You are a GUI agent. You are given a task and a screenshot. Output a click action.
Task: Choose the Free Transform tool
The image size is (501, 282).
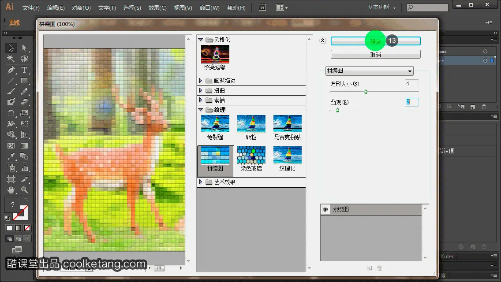(24, 123)
